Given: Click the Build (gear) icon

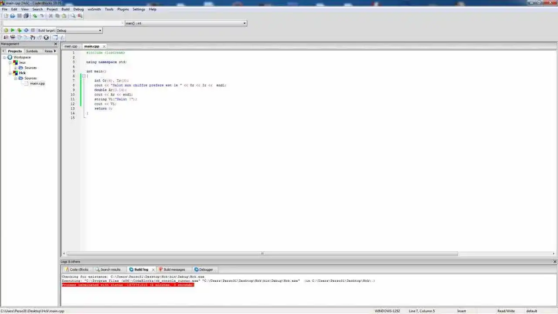Looking at the screenshot, I should click(6, 30).
